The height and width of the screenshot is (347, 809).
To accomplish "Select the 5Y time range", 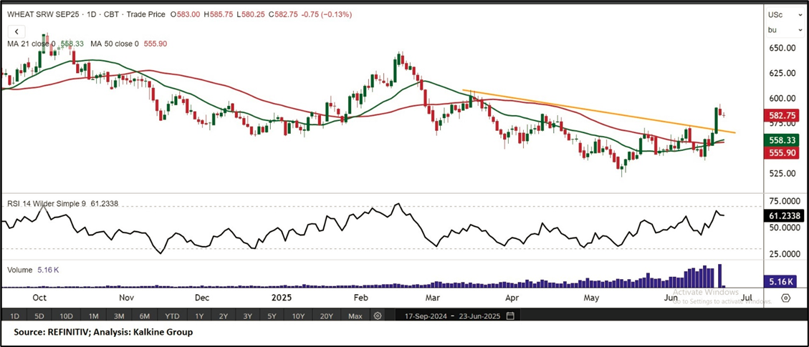I will pyautogui.click(x=272, y=316).
